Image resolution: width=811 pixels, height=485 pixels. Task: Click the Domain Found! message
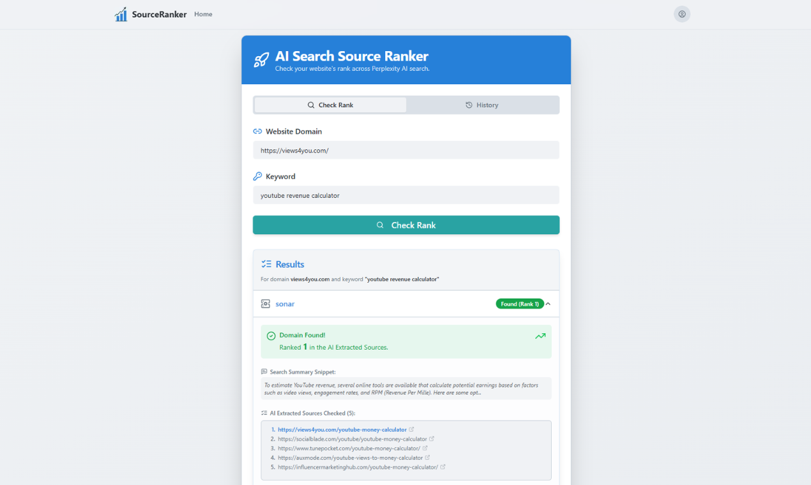coord(302,335)
